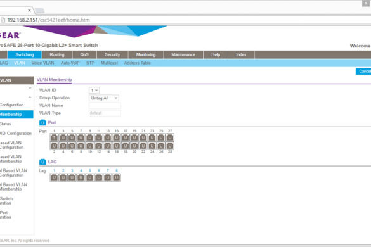The width and height of the screenshot is (371, 247).
Task: Collapse the Port section blue icon
Action: [42, 122]
